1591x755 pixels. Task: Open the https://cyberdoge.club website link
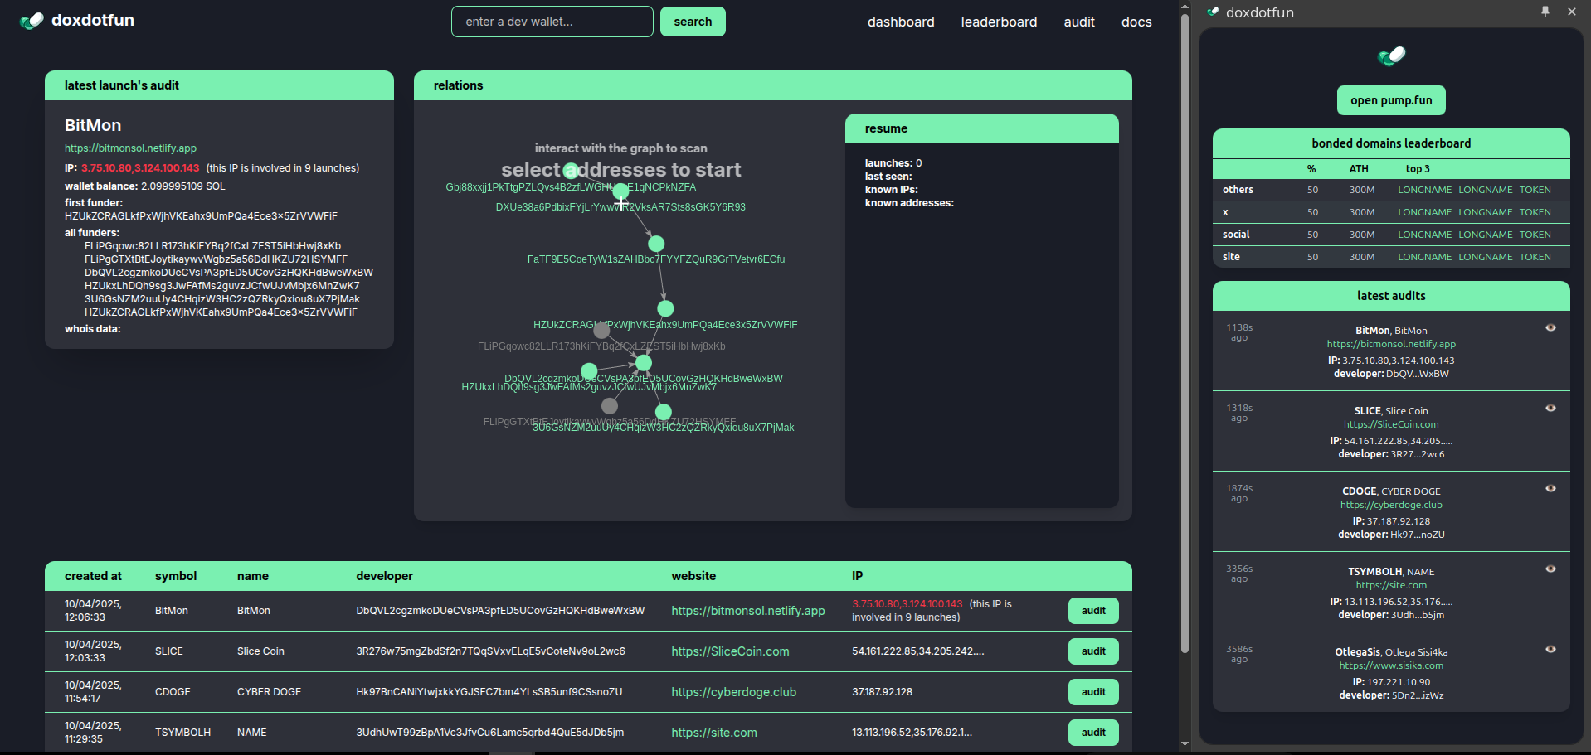[x=732, y=691]
